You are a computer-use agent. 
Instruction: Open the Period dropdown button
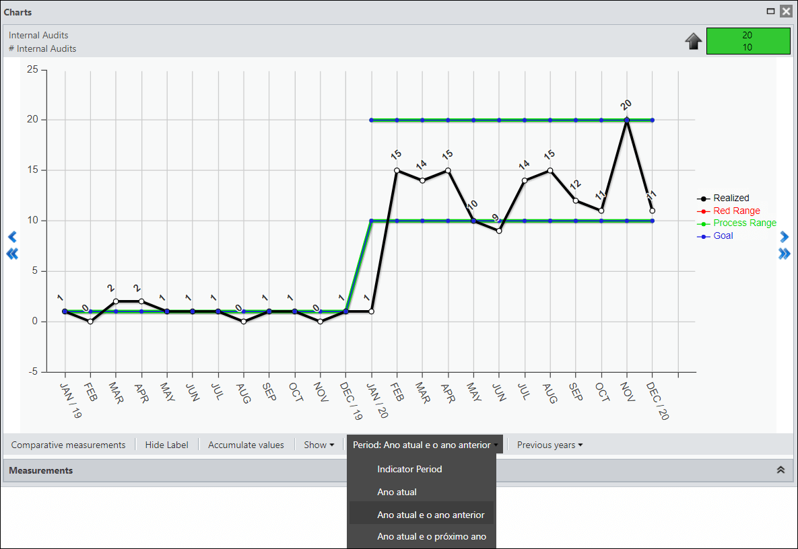point(425,445)
